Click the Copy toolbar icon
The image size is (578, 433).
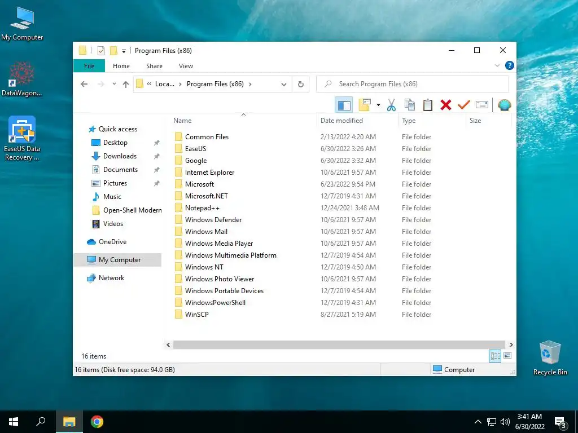click(x=410, y=105)
